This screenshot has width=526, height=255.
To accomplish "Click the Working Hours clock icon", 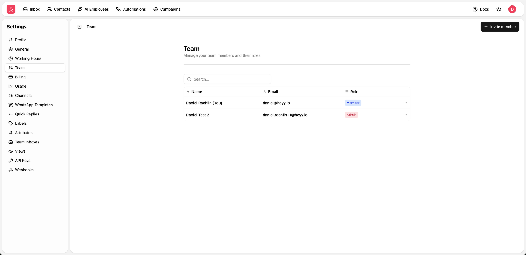I will [10, 58].
